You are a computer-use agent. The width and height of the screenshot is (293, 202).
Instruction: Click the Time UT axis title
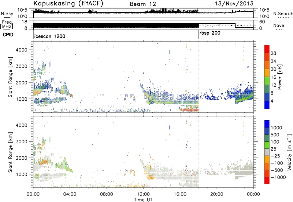pyautogui.click(x=143, y=199)
